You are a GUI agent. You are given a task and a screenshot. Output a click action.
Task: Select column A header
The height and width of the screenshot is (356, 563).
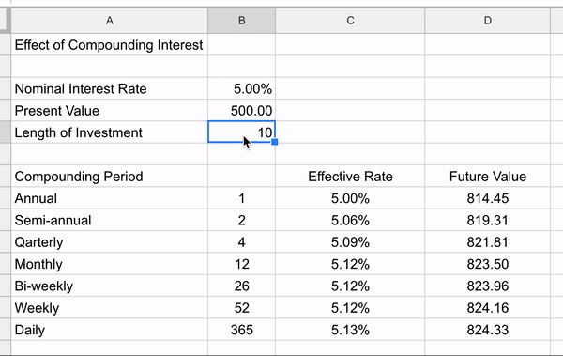coord(109,21)
